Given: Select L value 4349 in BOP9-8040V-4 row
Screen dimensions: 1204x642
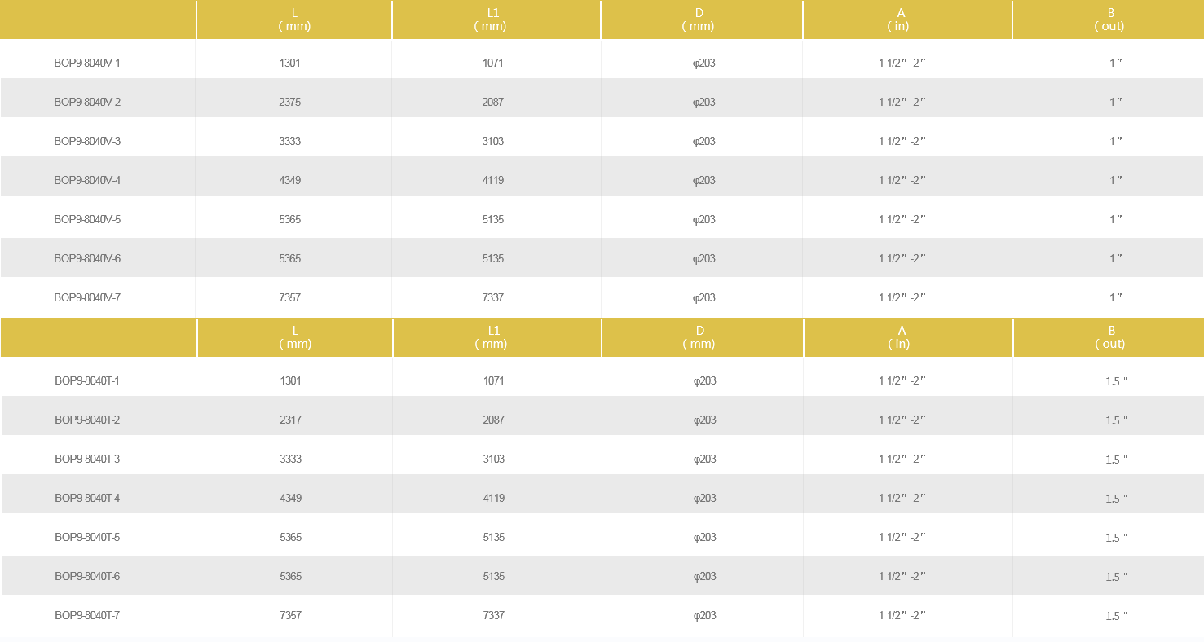Looking at the screenshot, I should 290,181.
